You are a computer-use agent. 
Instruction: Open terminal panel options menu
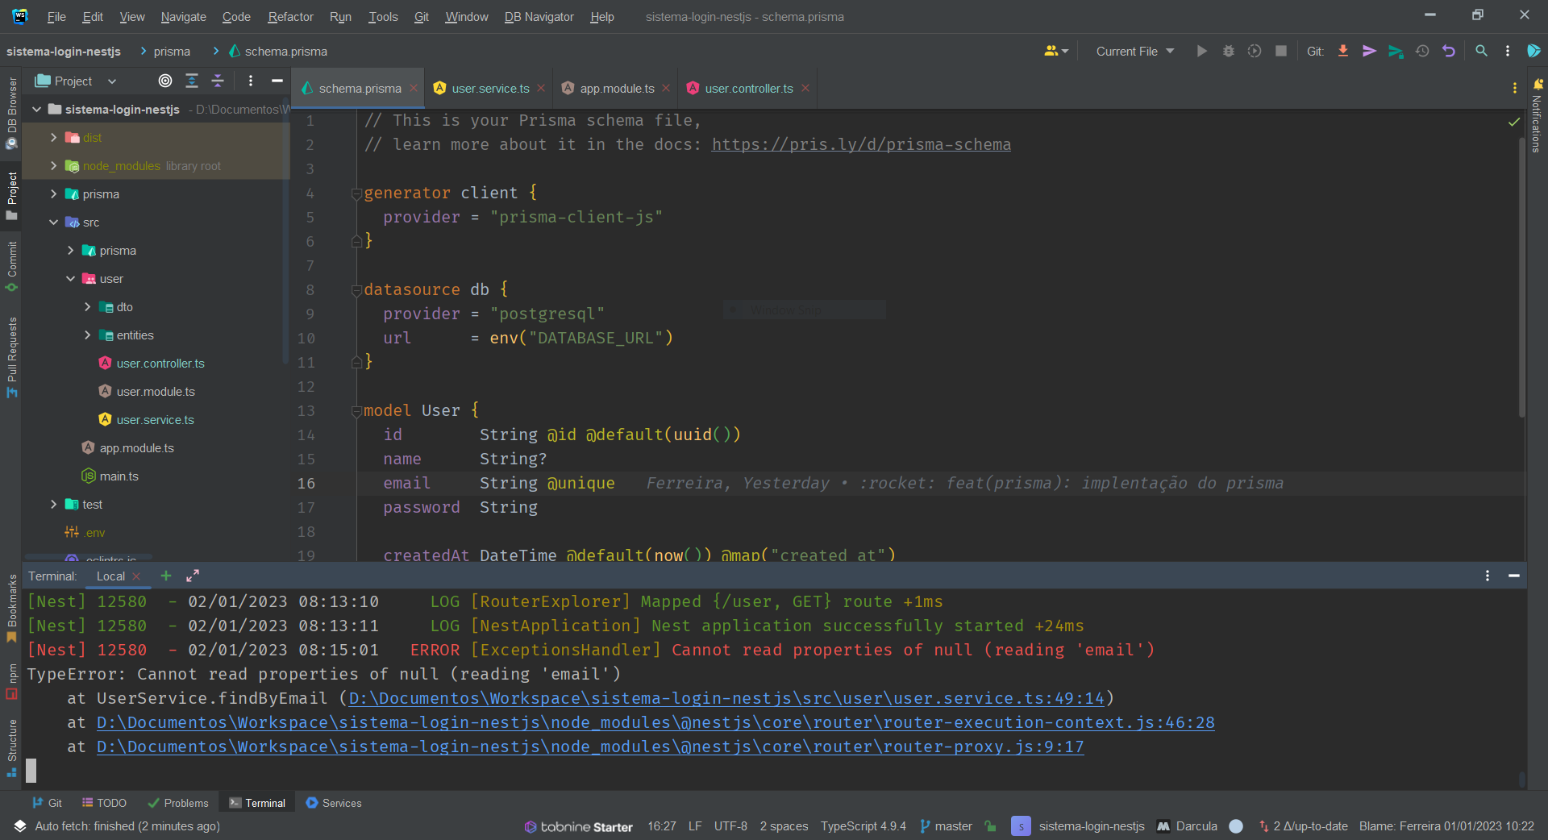1488,576
